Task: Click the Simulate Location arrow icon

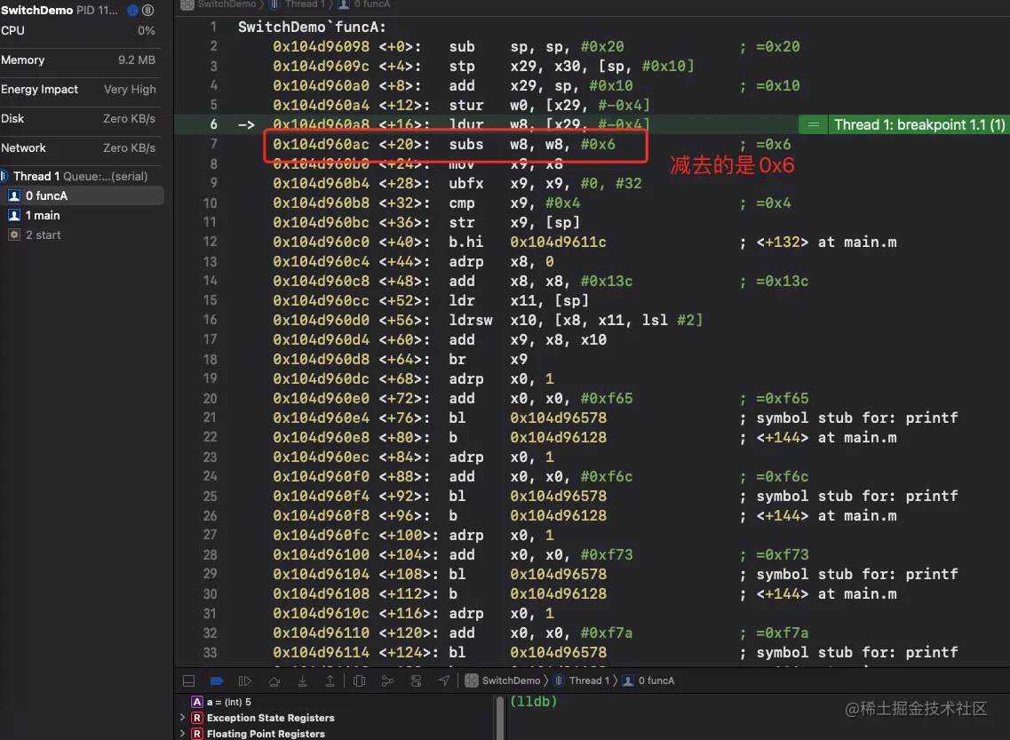Action: [x=444, y=680]
